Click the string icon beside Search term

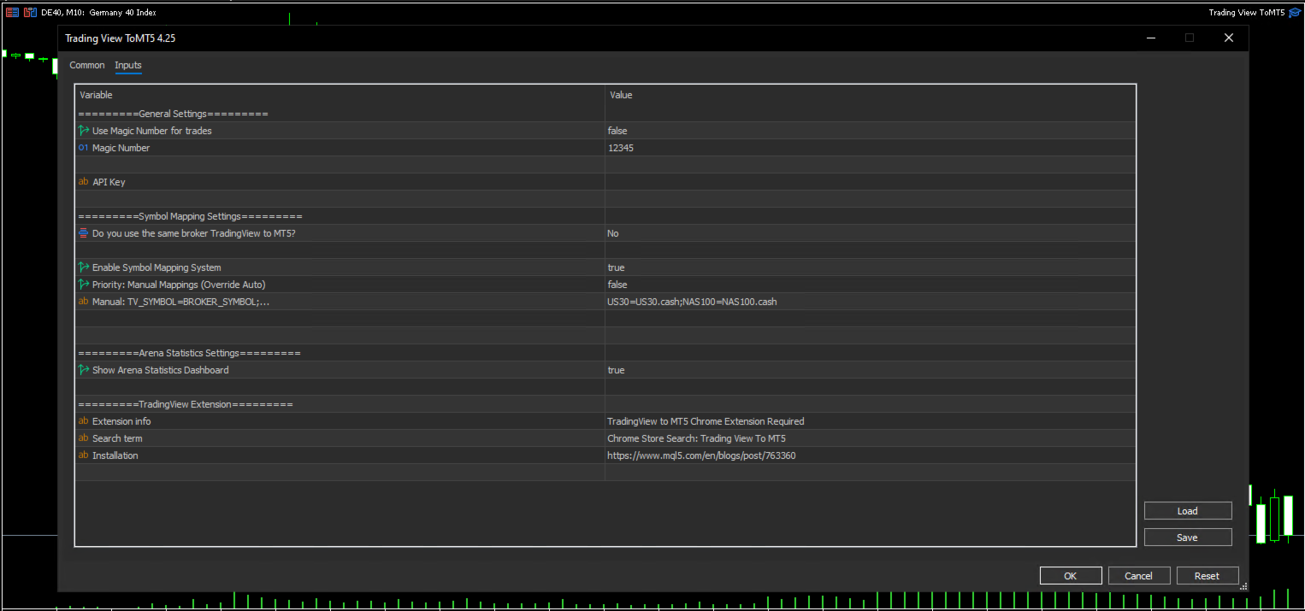tap(83, 438)
